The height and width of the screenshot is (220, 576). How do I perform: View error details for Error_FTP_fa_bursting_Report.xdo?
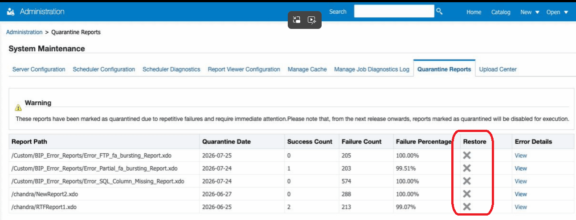tap(521, 156)
